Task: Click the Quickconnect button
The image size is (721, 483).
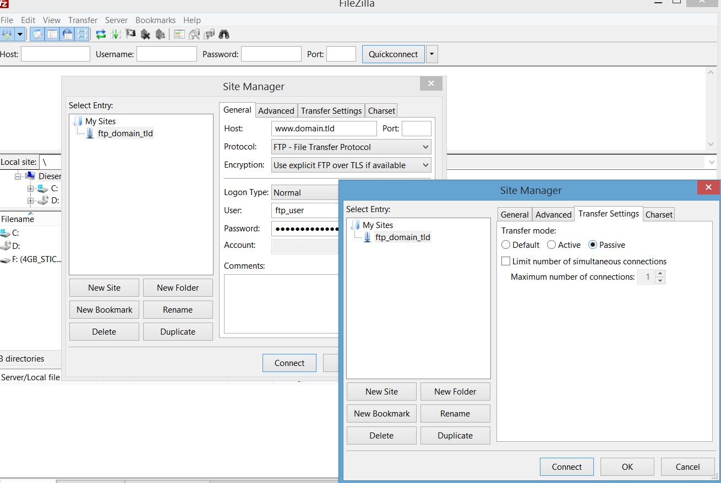Action: click(x=394, y=54)
